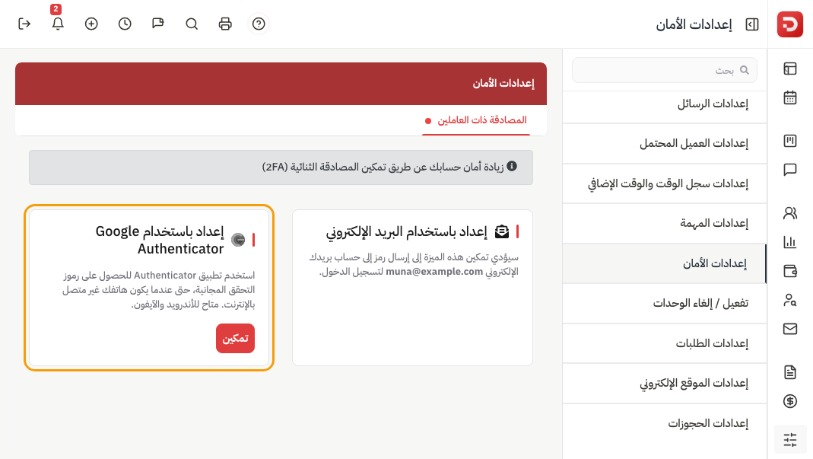
Task: Click the sticky note icon
Action: 158,24
